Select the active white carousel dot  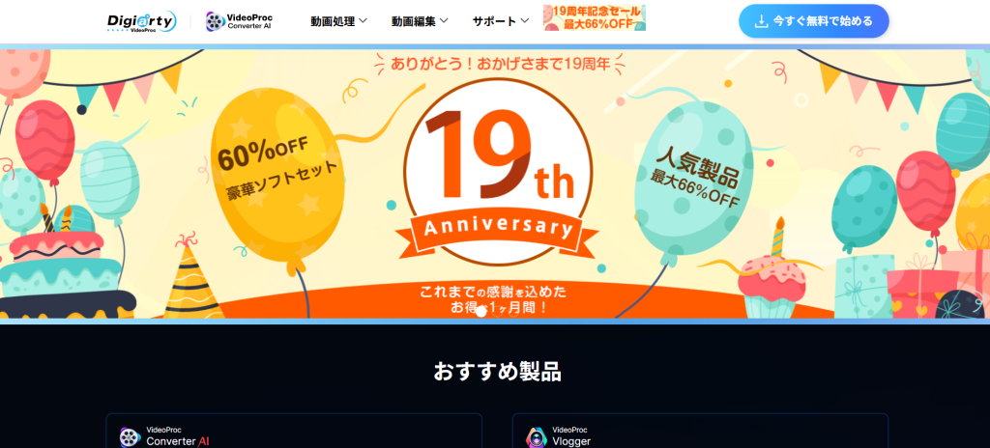point(481,311)
